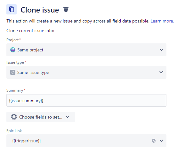The width and height of the screenshot is (177, 152).
Task: Expand the Choose fields chevron
Action: point(68,117)
